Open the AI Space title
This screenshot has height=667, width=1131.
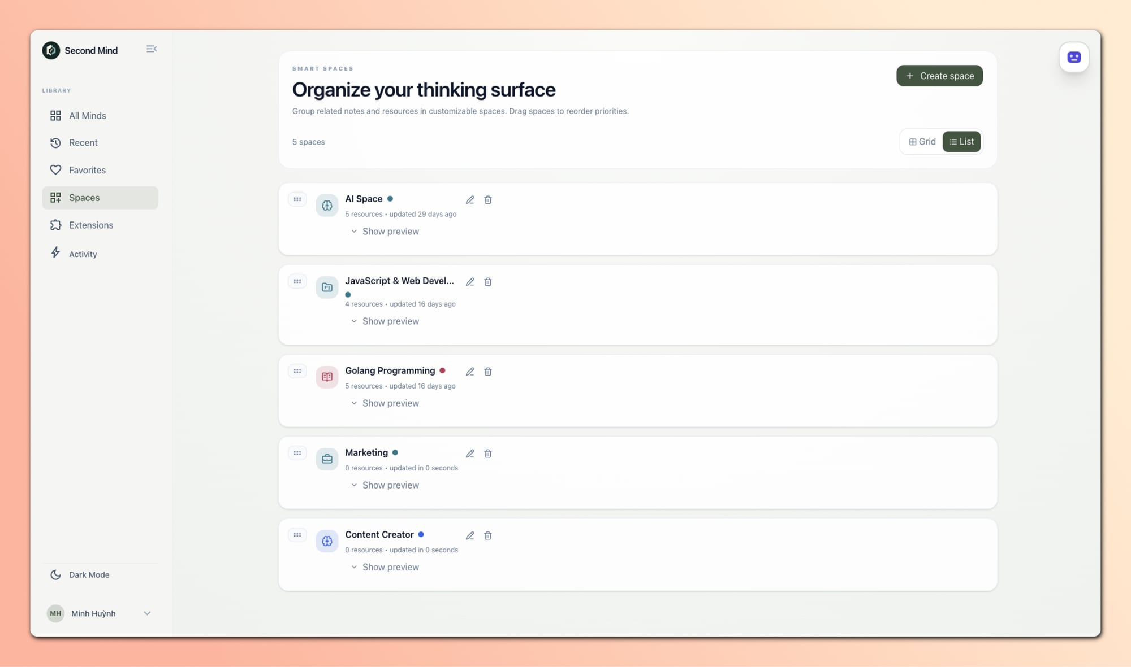tap(364, 199)
